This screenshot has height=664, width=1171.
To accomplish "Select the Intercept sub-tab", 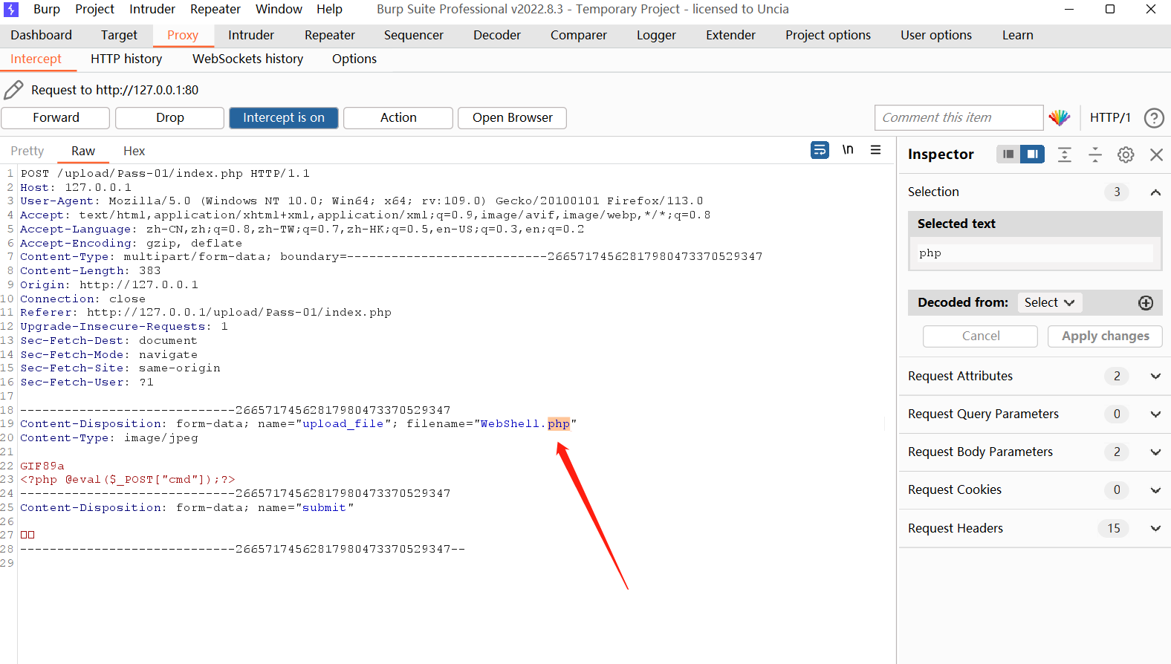I will coord(36,59).
